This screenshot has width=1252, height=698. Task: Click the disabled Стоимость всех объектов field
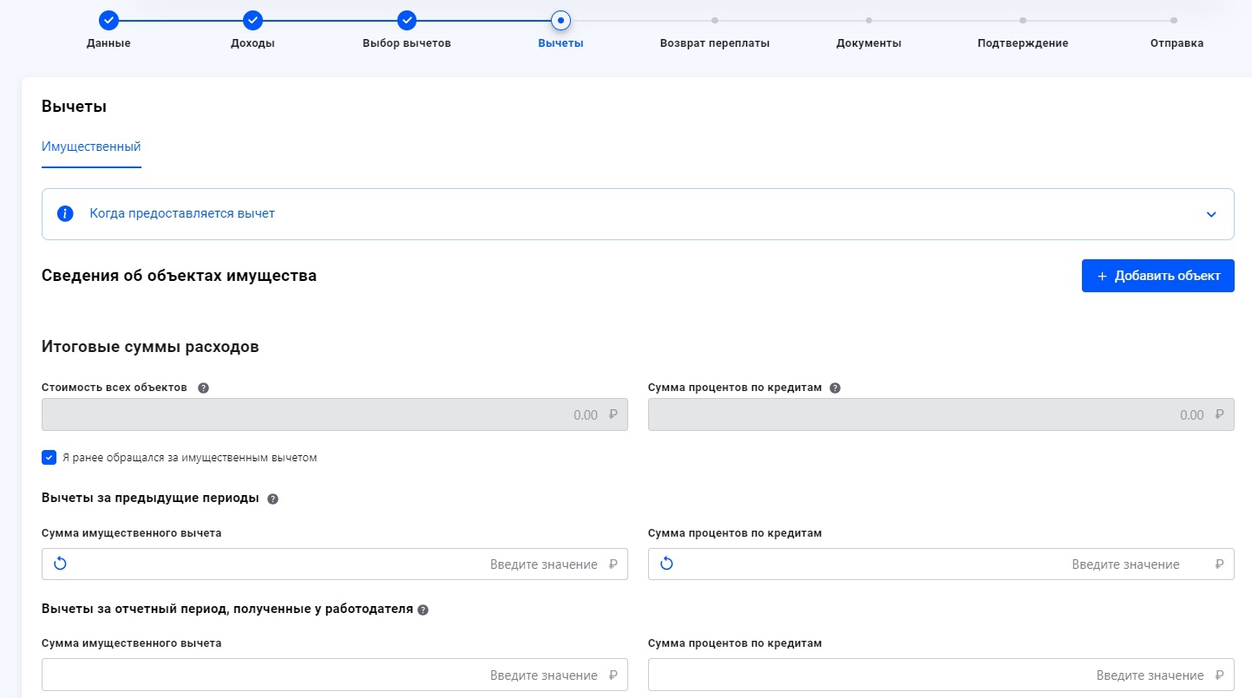(334, 414)
